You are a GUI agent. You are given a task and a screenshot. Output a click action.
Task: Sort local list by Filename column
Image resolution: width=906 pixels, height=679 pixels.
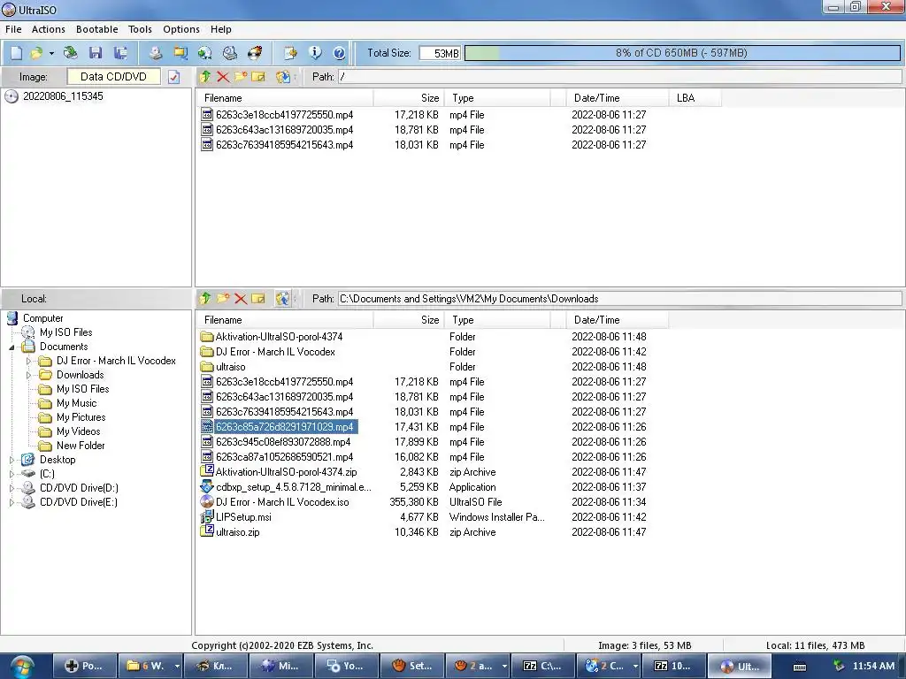[x=285, y=320]
